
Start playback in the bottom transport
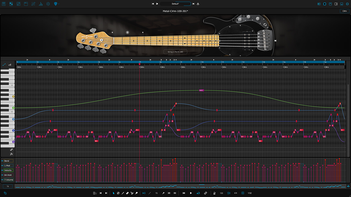click(x=191, y=193)
